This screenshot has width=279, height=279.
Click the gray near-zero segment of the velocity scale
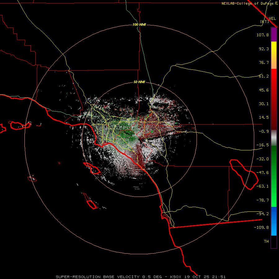pyautogui.click(x=274, y=138)
